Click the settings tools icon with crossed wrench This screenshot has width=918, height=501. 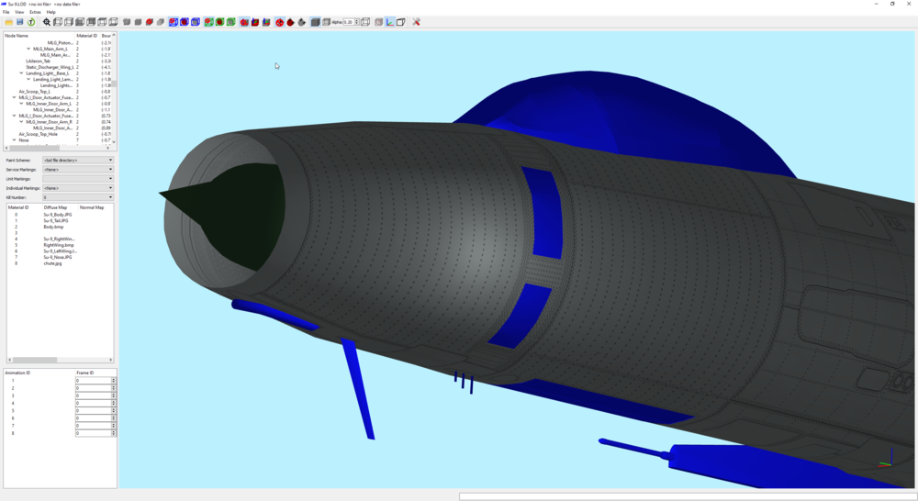[x=416, y=22]
